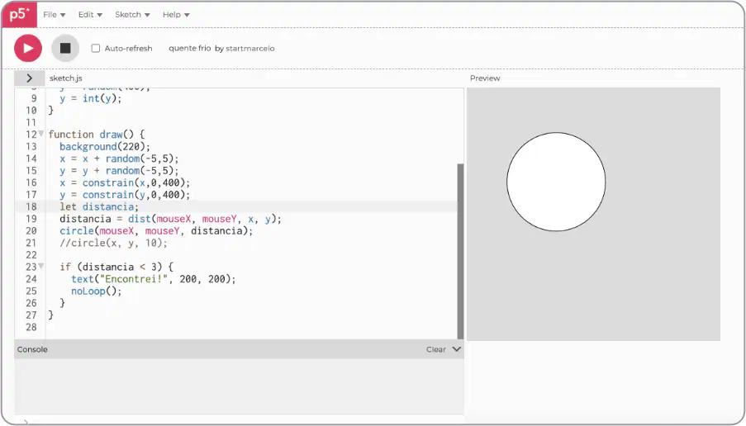Click the 'x = constrain(x,0,400);' line
The width and height of the screenshot is (746, 426).
(x=125, y=182)
